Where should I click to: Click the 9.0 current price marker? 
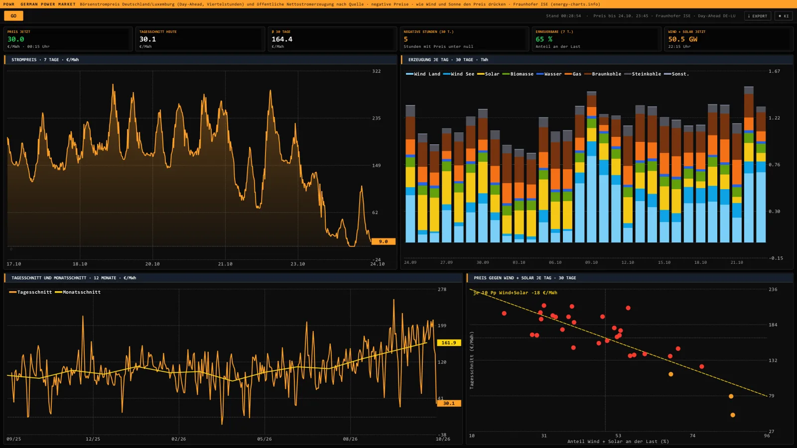pyautogui.click(x=383, y=241)
